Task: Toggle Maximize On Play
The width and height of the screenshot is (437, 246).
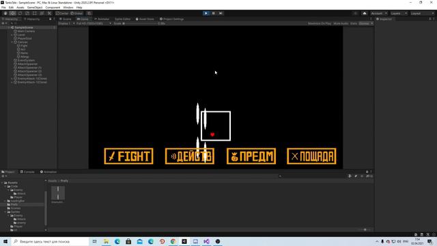Action: (320, 23)
